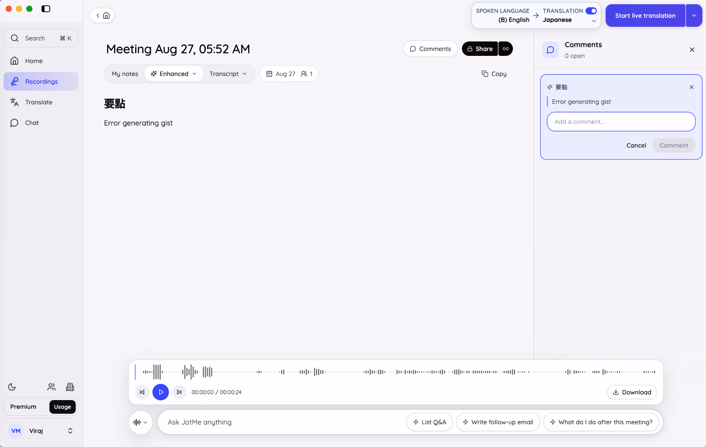This screenshot has height=447, width=706.
Task: Open Chat from the sidebar
Action: [41, 123]
